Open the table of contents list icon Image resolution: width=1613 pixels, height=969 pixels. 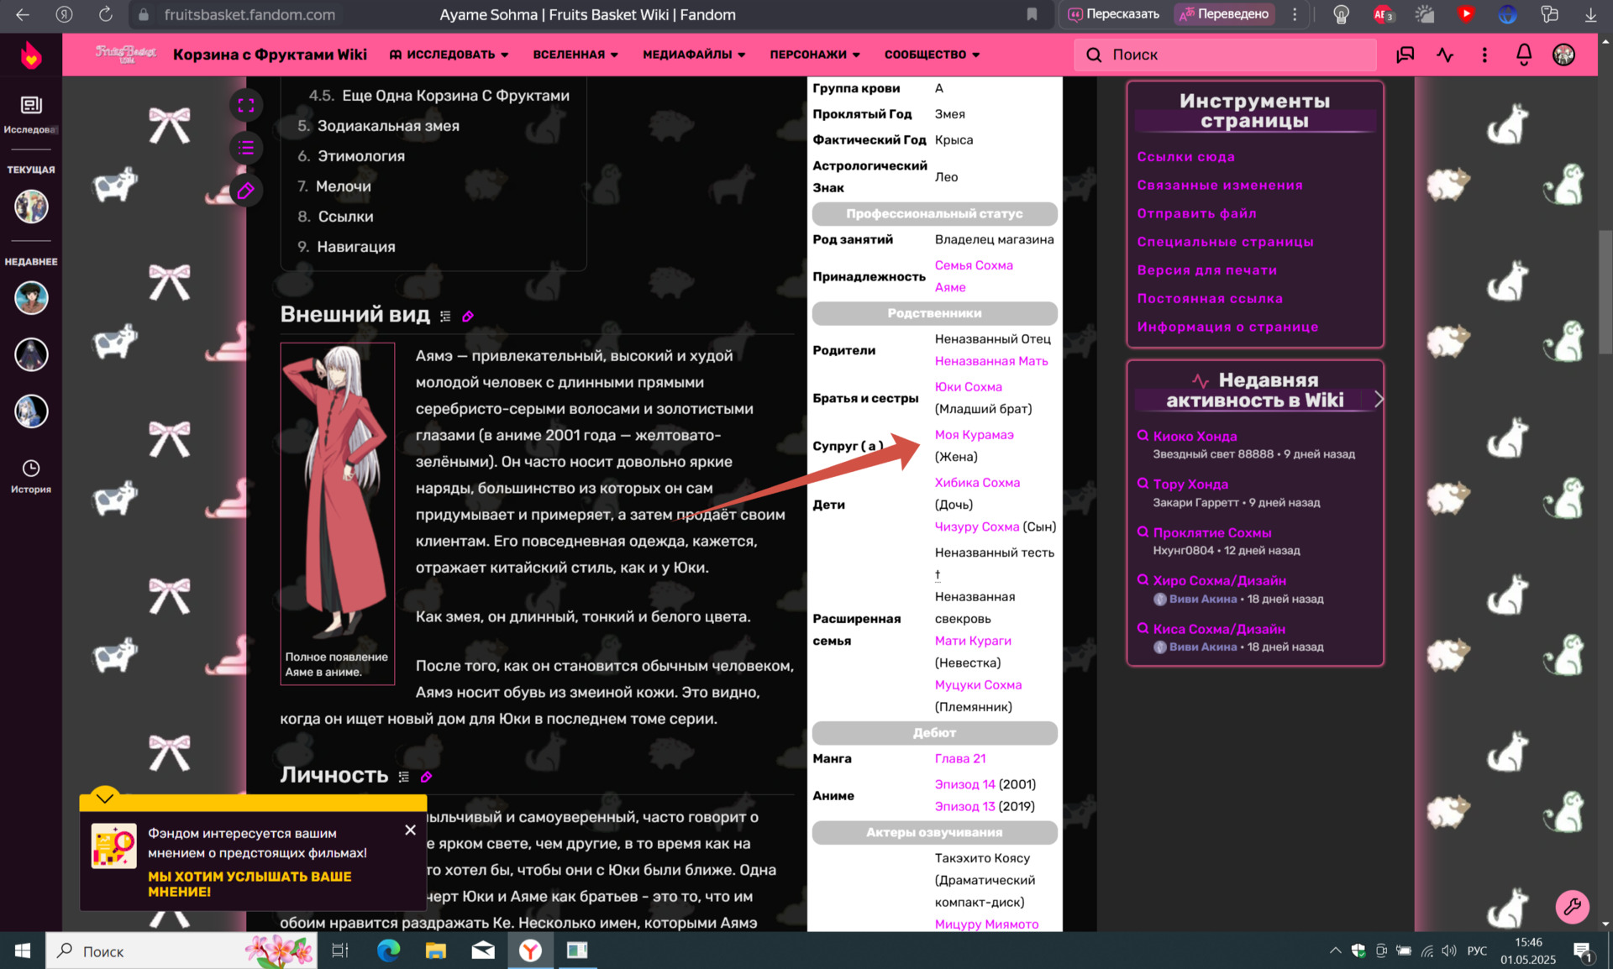click(x=245, y=149)
